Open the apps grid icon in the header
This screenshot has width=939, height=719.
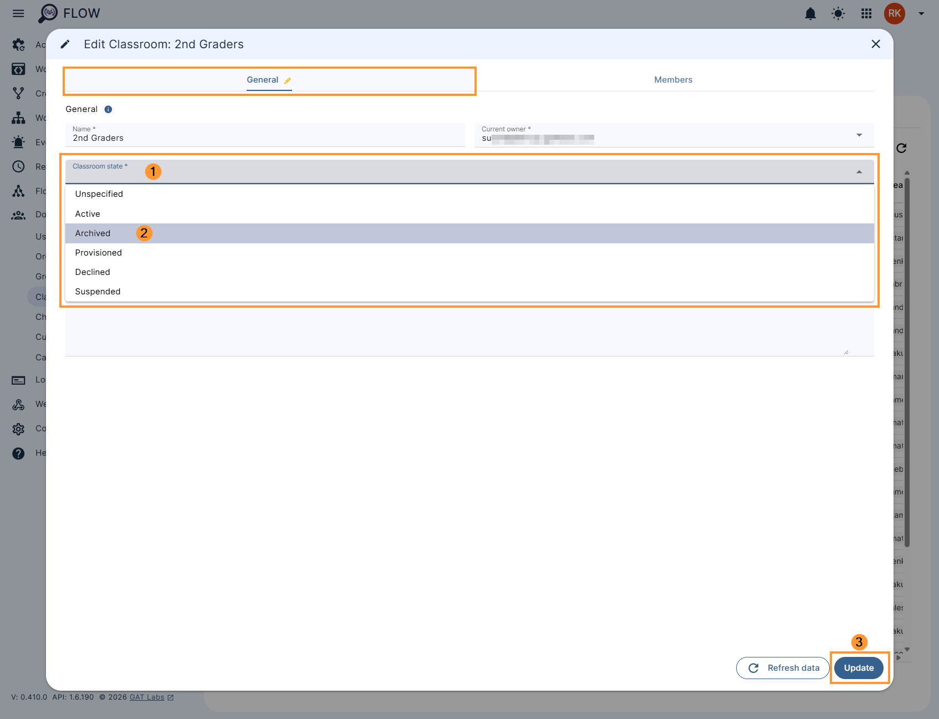[866, 13]
